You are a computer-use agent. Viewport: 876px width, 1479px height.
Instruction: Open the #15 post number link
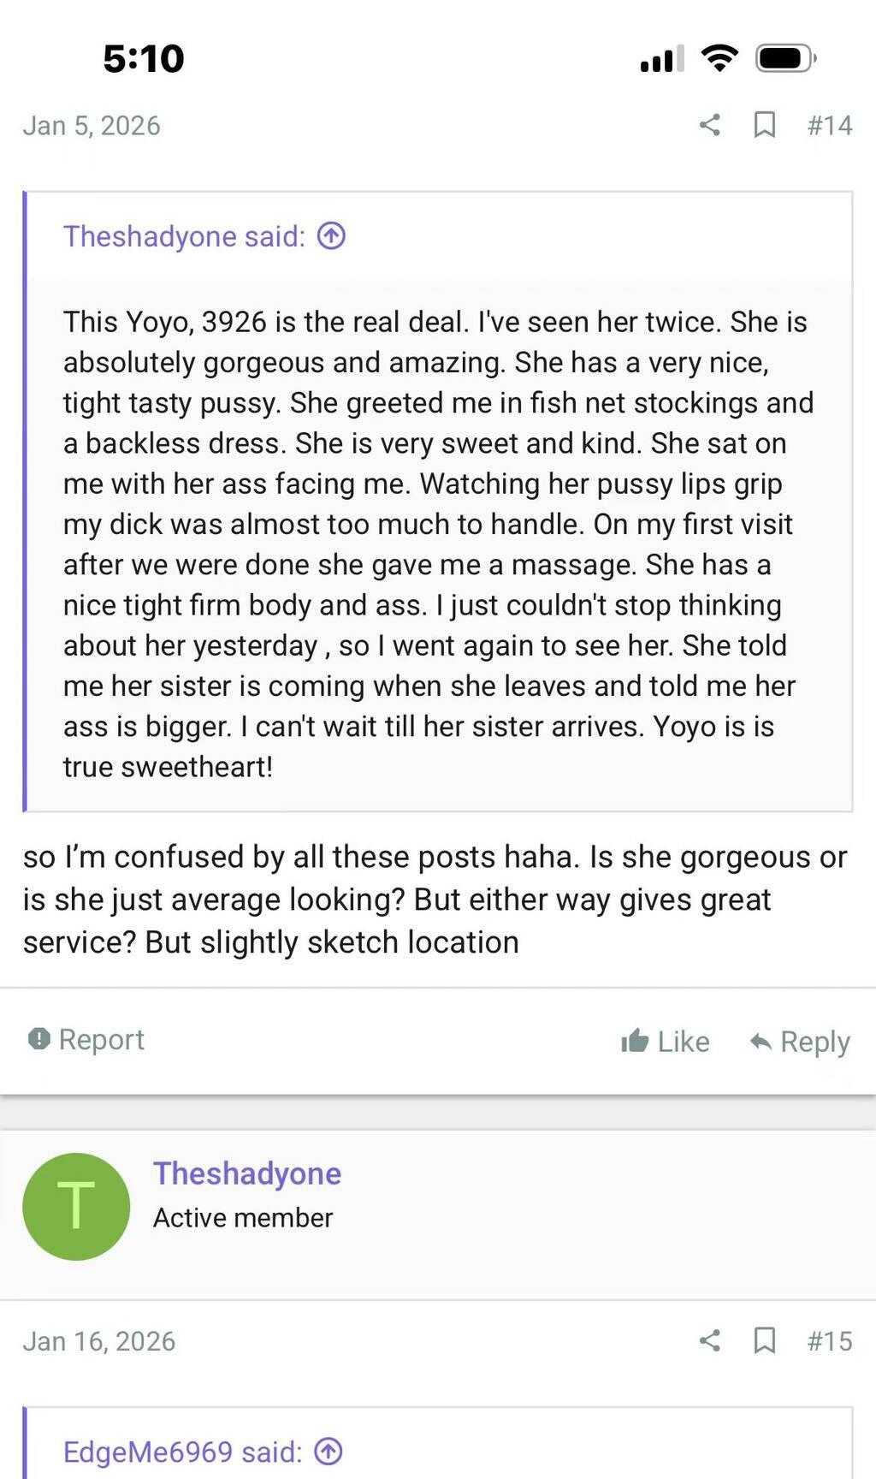[830, 1340]
